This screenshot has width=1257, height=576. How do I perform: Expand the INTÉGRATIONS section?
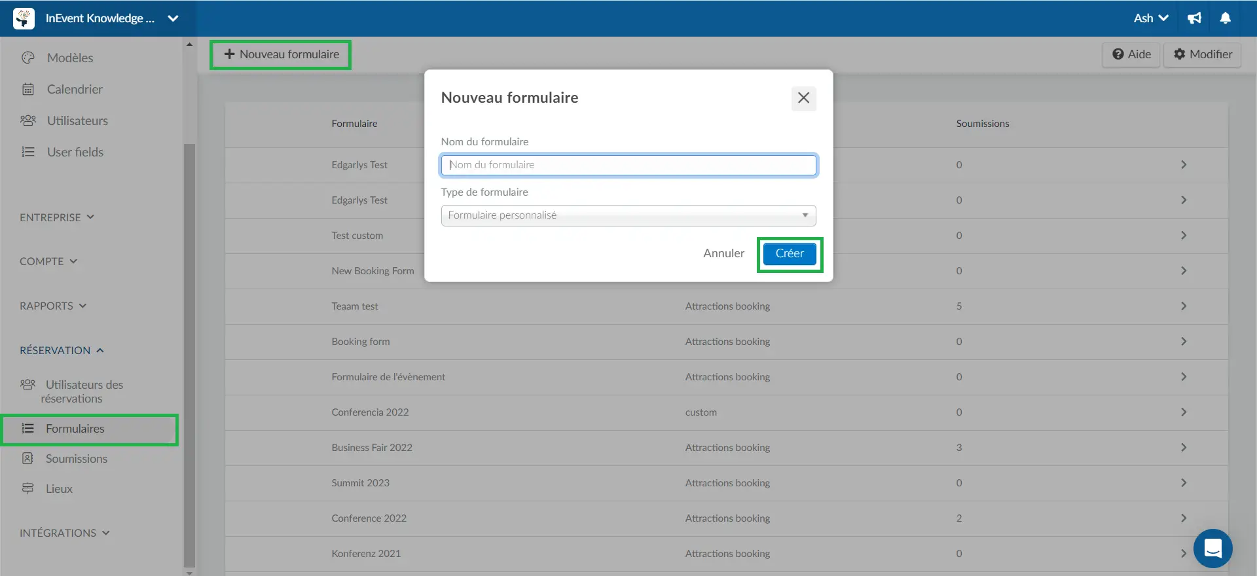65,533
